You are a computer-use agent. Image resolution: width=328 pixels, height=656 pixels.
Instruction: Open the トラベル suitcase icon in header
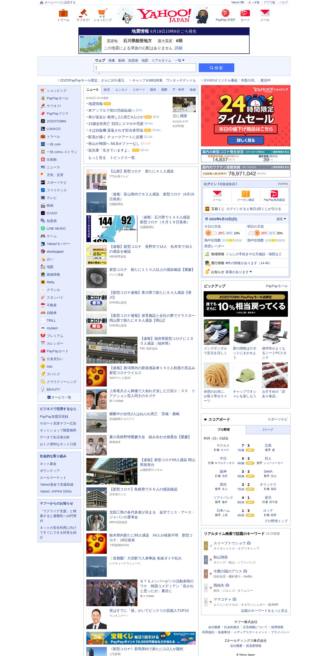(x=63, y=13)
